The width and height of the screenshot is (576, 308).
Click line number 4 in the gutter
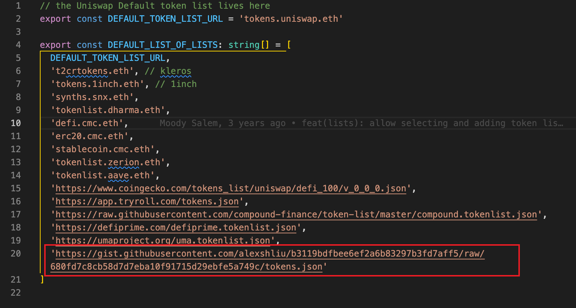(18, 45)
